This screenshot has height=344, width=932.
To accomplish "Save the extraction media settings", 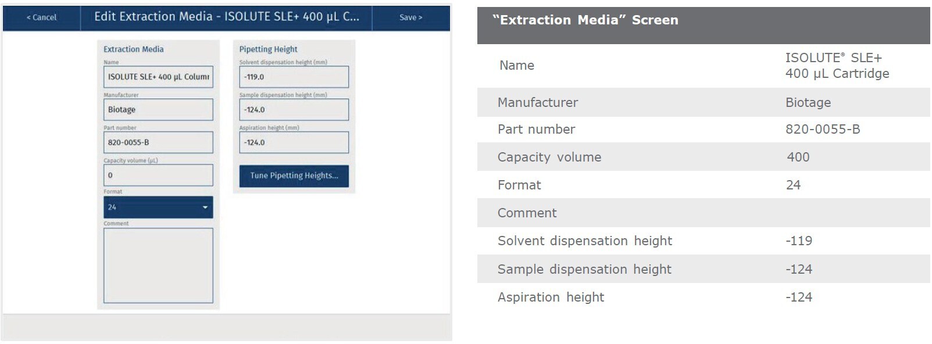I will (410, 17).
